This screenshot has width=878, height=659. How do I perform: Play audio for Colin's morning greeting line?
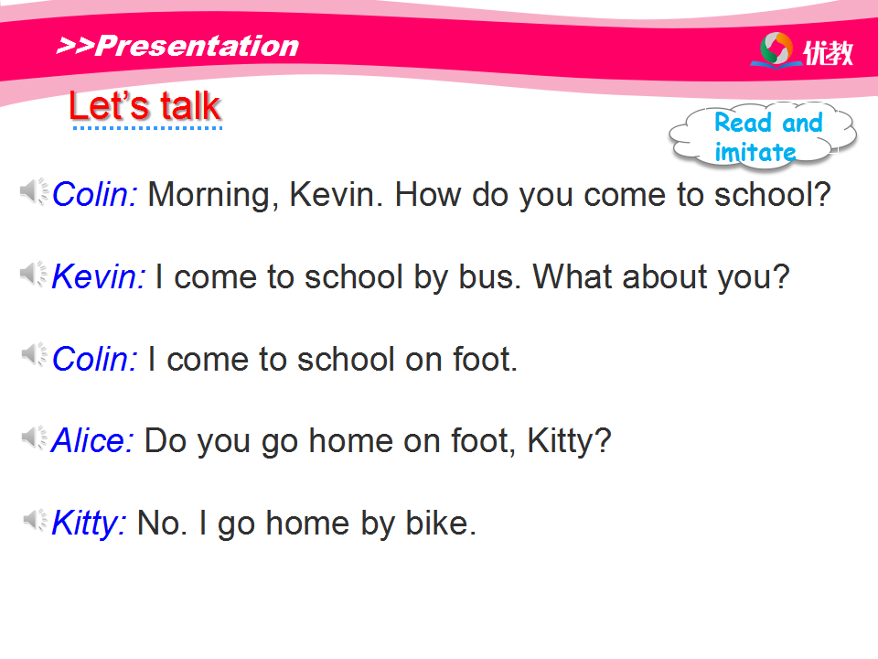pos(35,191)
